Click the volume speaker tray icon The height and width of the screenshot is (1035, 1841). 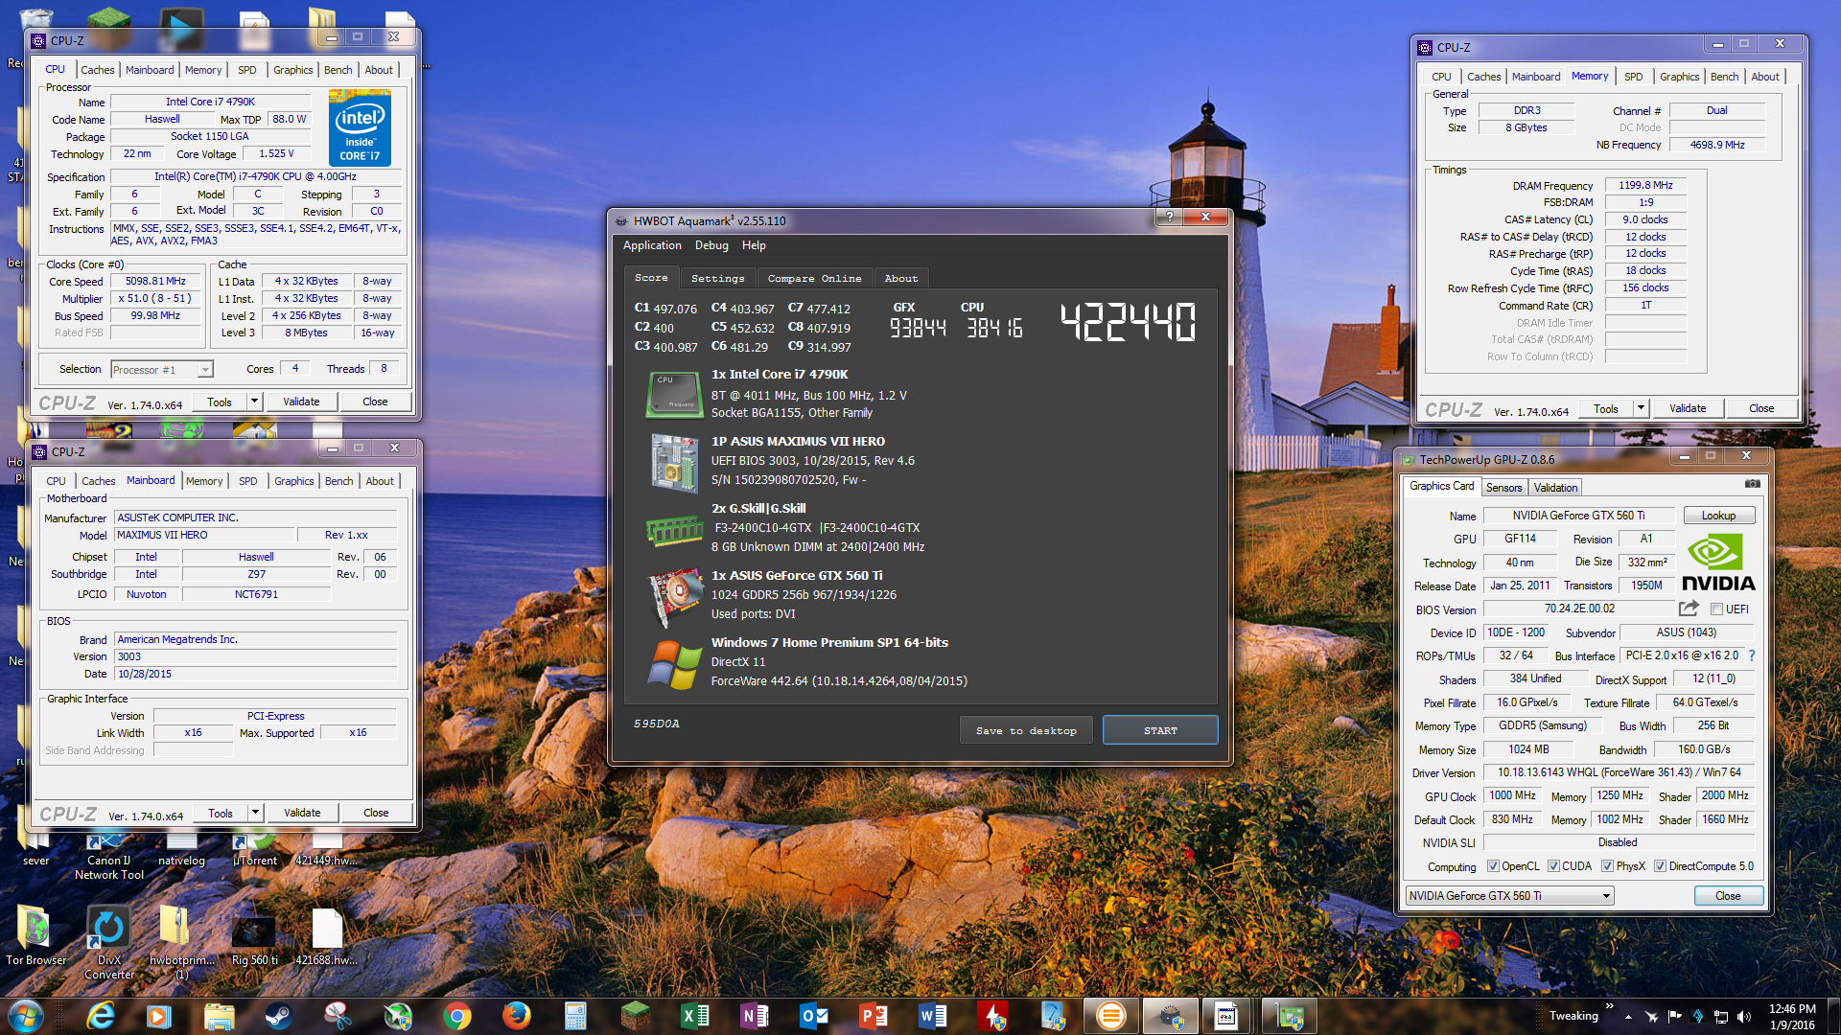[1744, 1017]
